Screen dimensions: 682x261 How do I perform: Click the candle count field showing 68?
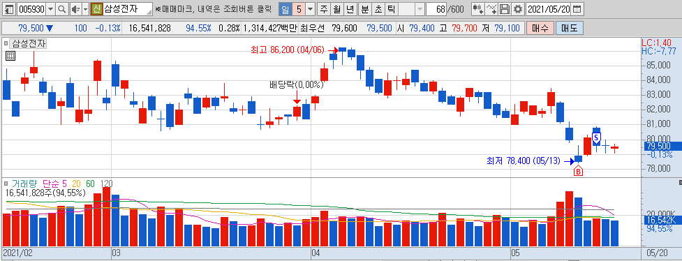[437, 8]
